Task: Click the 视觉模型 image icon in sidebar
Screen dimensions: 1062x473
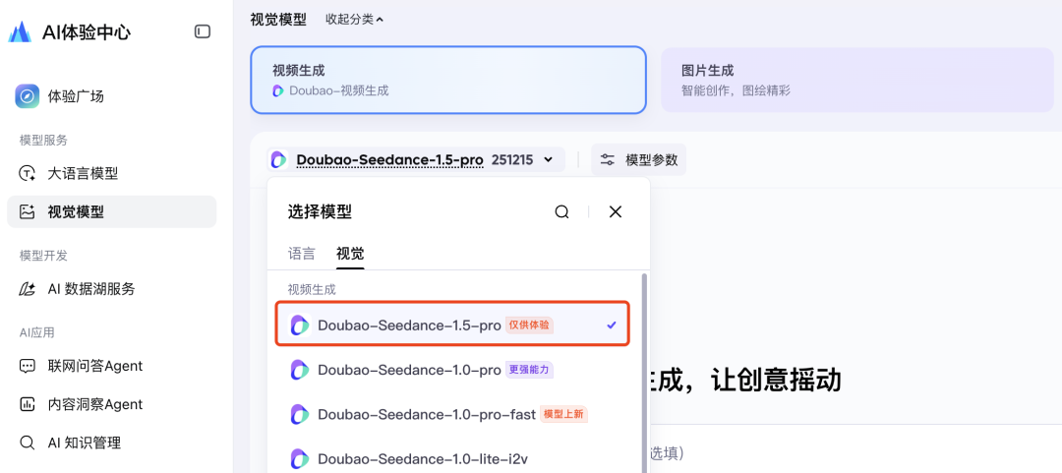Action: [28, 212]
